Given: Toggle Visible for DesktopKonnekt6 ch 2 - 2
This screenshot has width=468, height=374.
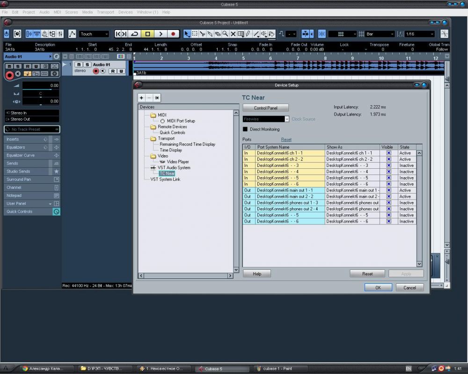Looking at the screenshot, I should pos(388,159).
